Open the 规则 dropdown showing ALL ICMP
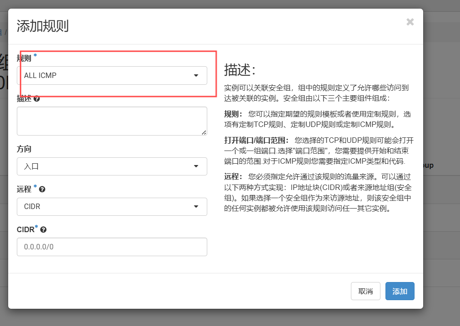 pyautogui.click(x=112, y=76)
